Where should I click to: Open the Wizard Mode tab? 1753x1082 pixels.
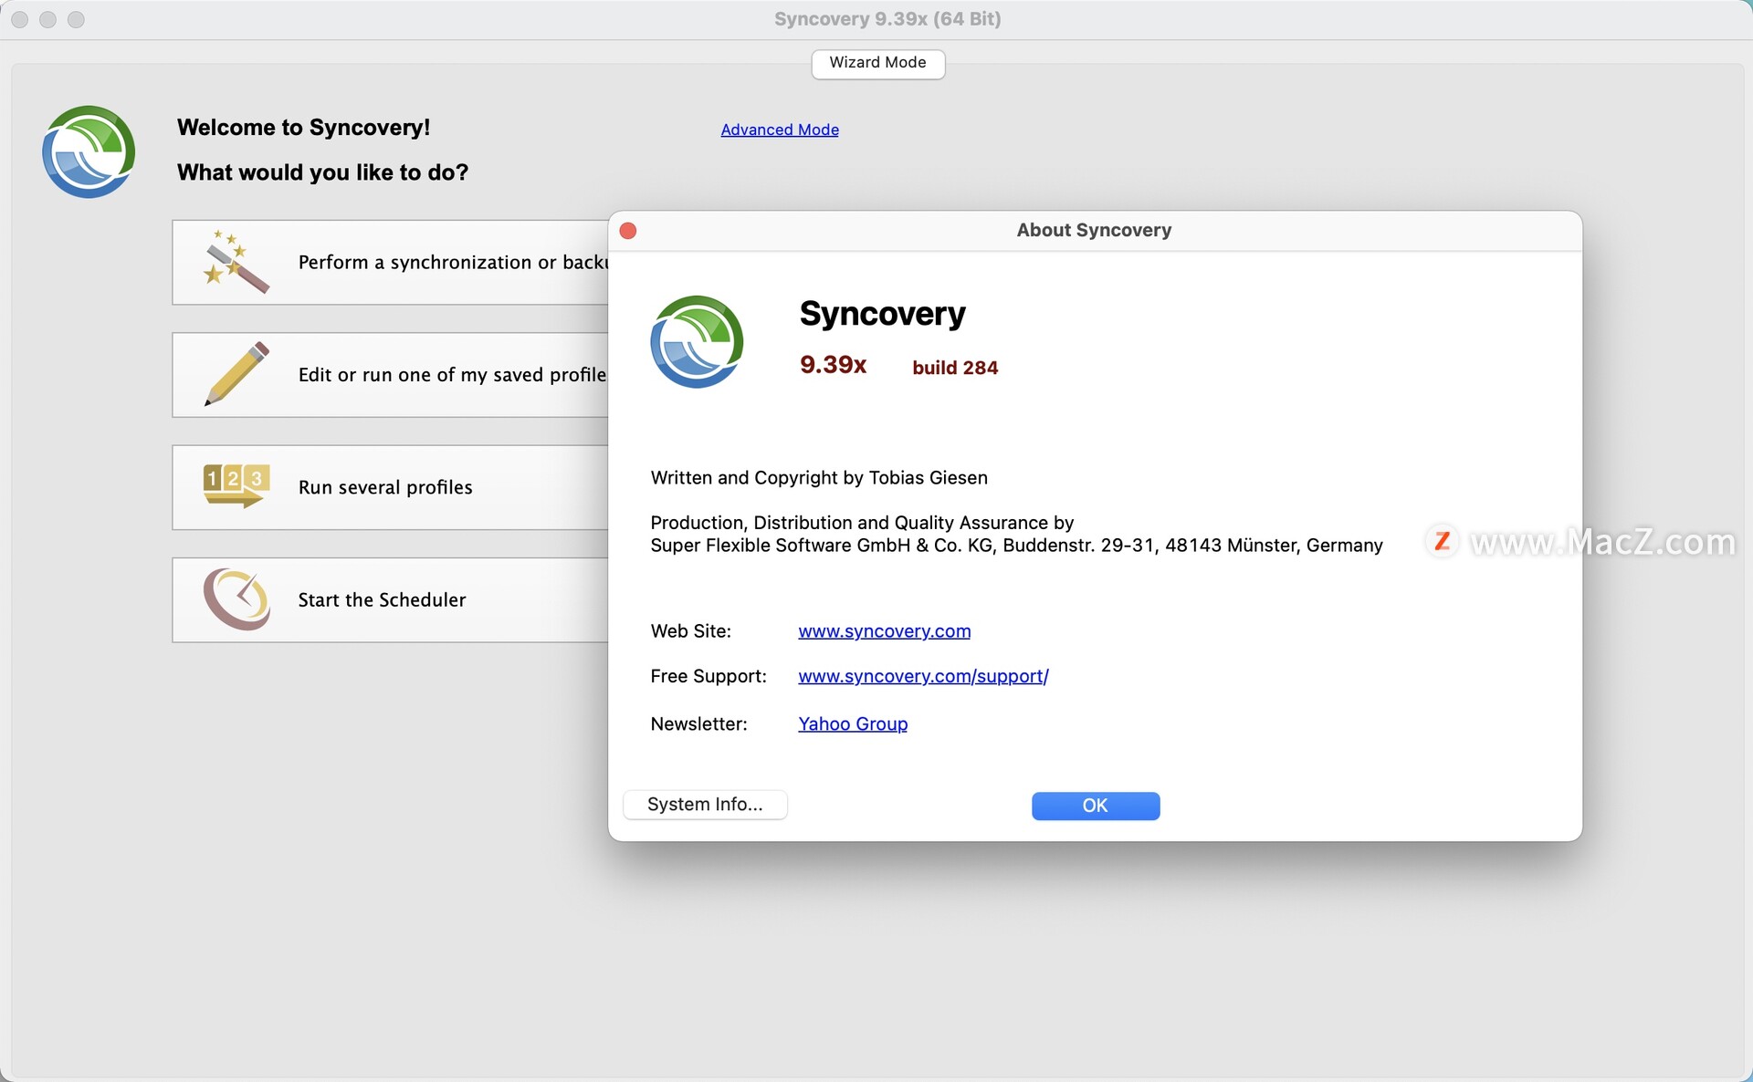(x=877, y=63)
